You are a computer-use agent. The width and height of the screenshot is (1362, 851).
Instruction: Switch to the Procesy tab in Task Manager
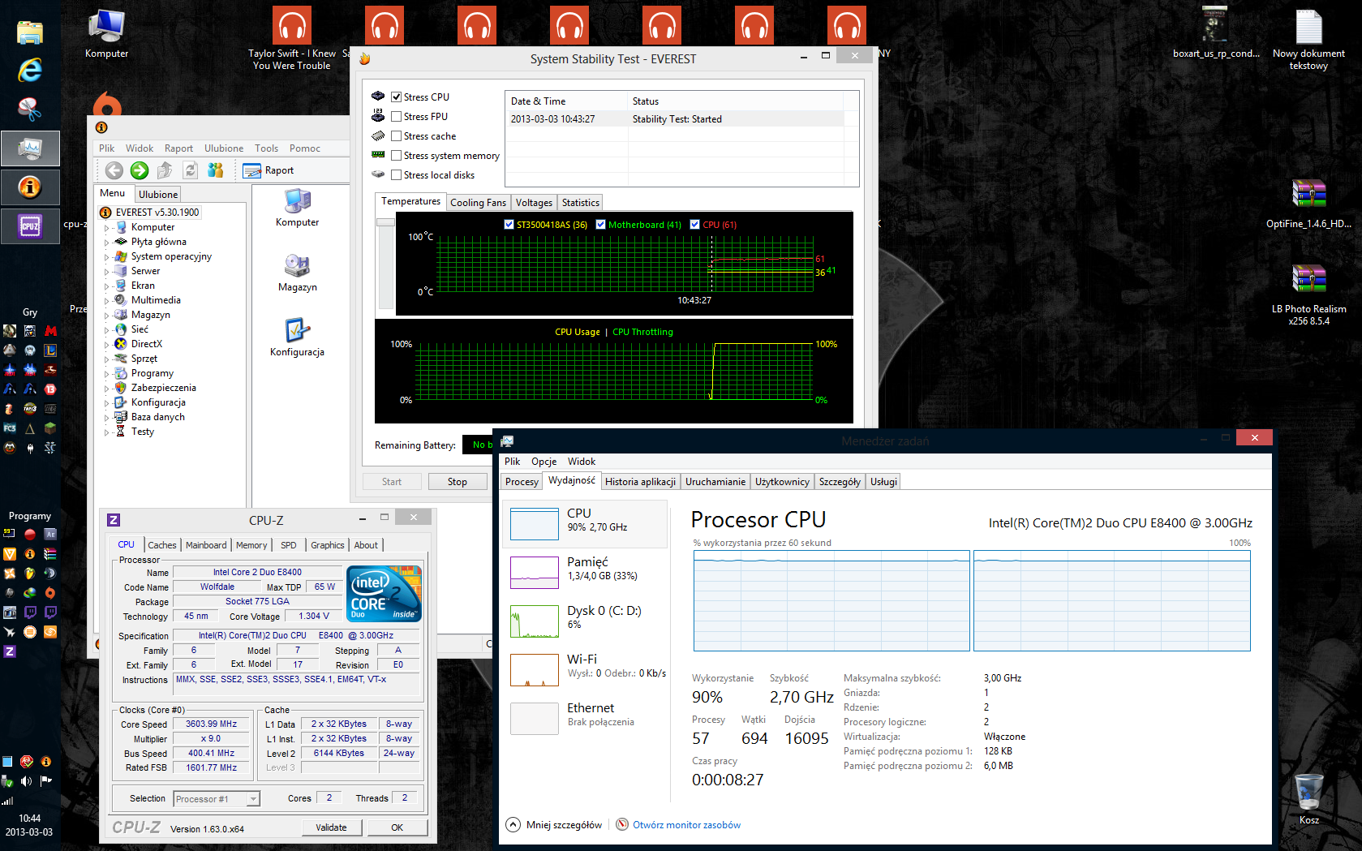pos(522,482)
